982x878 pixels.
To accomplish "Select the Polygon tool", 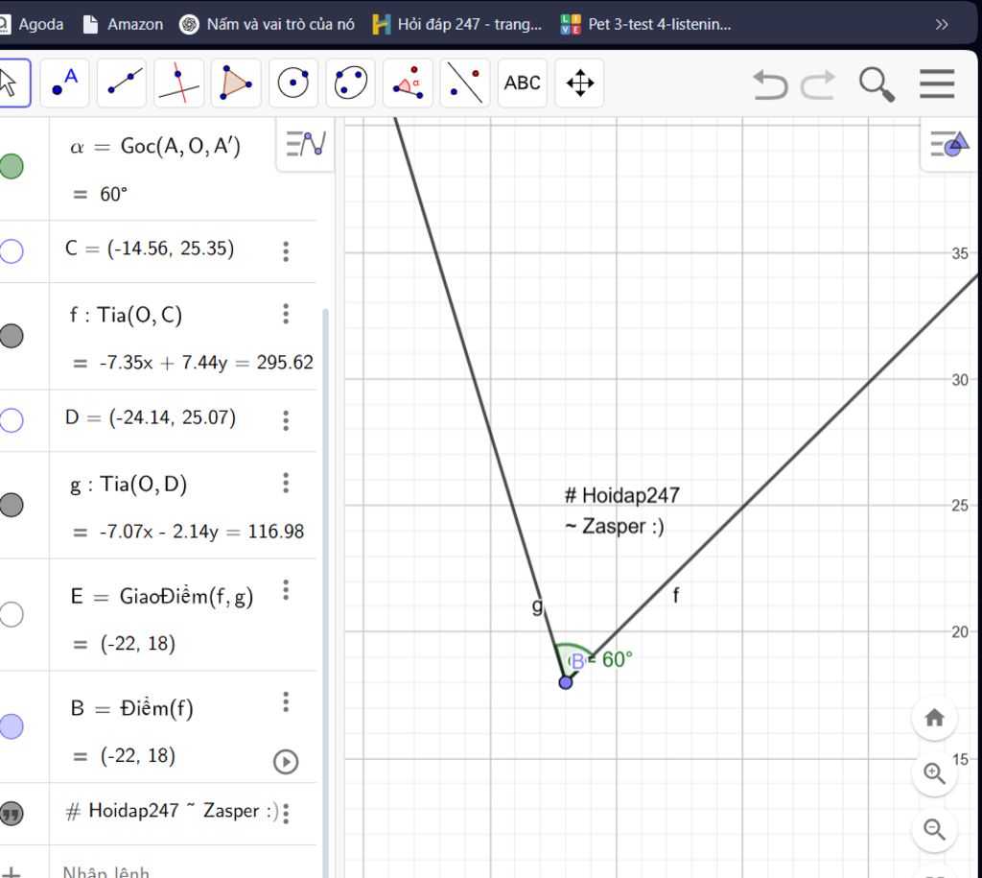I will pos(236,83).
